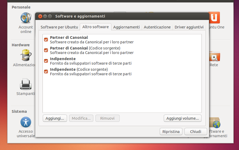Switch to the Aggiornamenti tab
The image size is (239, 150).
coord(126,27)
